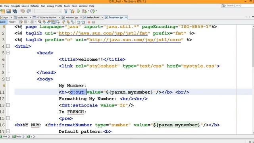The image size is (254, 143).
Task: Click the Next Bookmark icon
Action: 68,22
